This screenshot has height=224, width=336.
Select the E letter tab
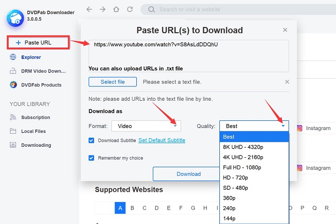pyautogui.click(x=168, y=208)
